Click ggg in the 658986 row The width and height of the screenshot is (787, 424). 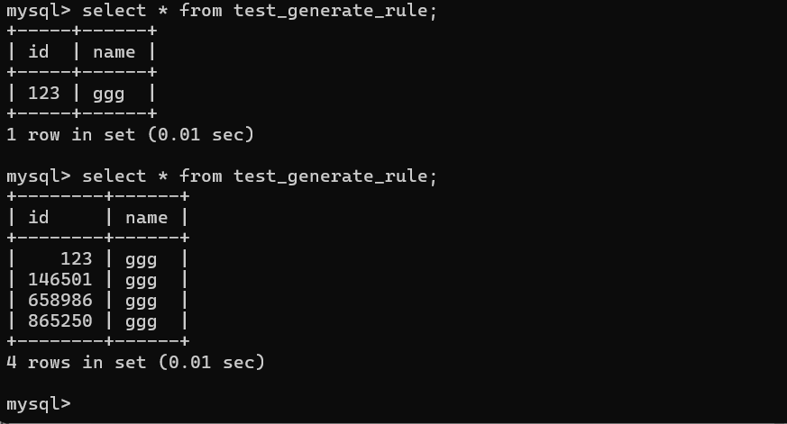coord(141,302)
